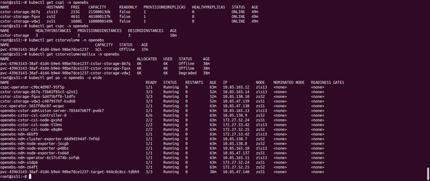Screen dimensions: 430x181
Task: Click pod cstor-storage-fqxx-5d475bff8-lzdfv
Action: [38, 96]
